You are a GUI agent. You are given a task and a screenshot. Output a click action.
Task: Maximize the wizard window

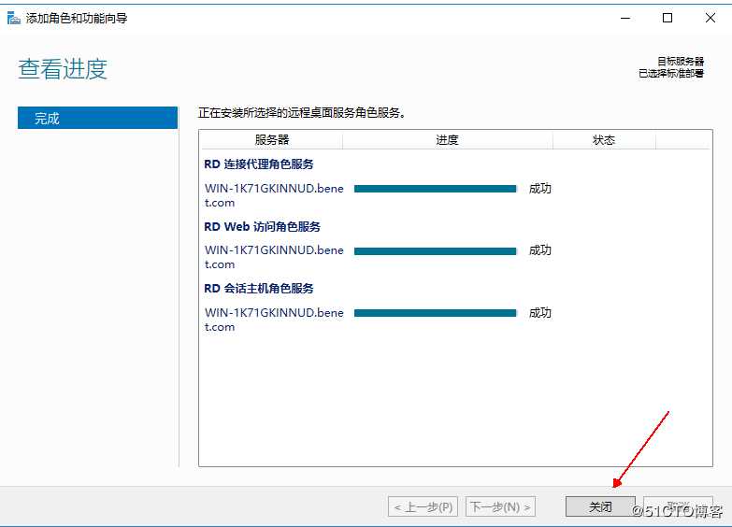point(667,18)
